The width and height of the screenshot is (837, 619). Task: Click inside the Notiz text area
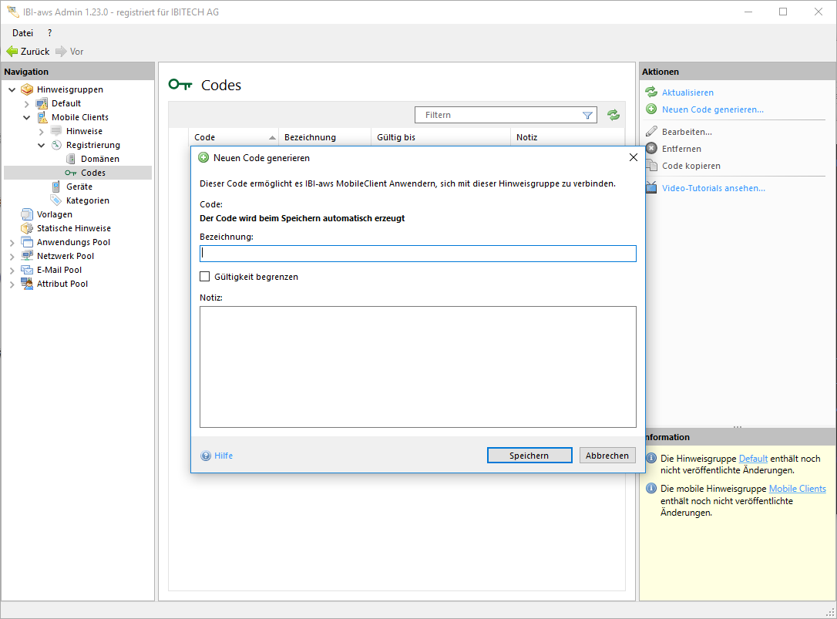coord(418,366)
